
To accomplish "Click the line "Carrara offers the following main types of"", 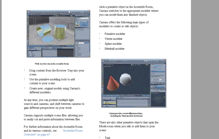I will (x=124, y=22).
